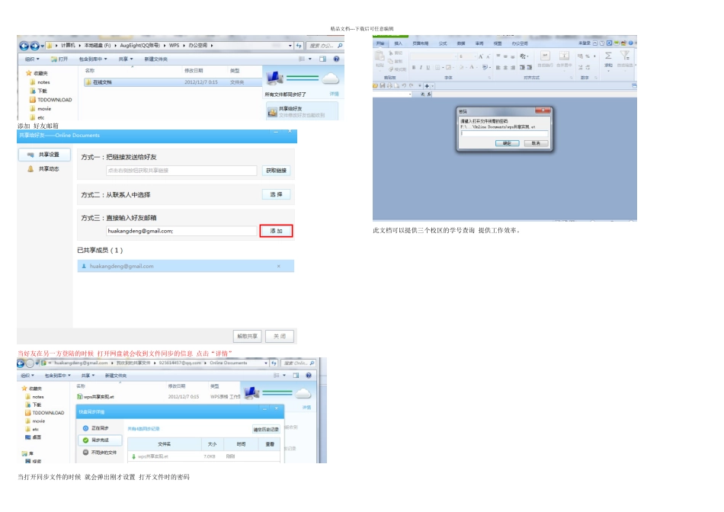Toggle Italic in WPS ribbon
The image size is (724, 512).
pos(421,67)
